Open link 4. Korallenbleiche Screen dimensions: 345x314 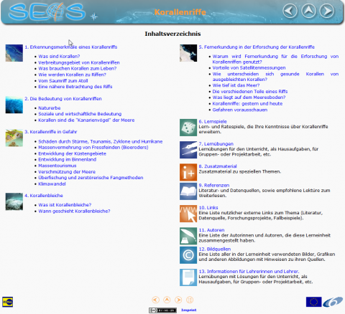coord(44,196)
